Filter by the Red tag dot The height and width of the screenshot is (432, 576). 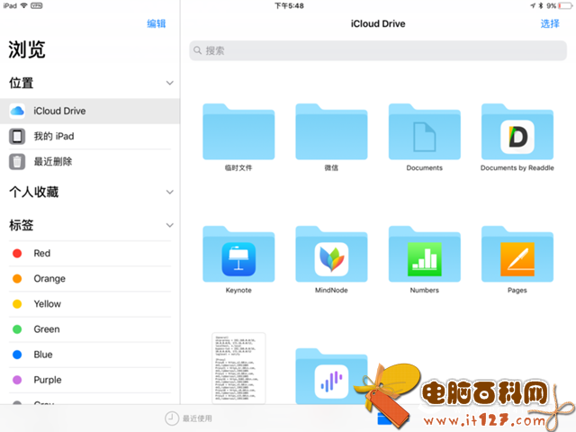(x=17, y=254)
